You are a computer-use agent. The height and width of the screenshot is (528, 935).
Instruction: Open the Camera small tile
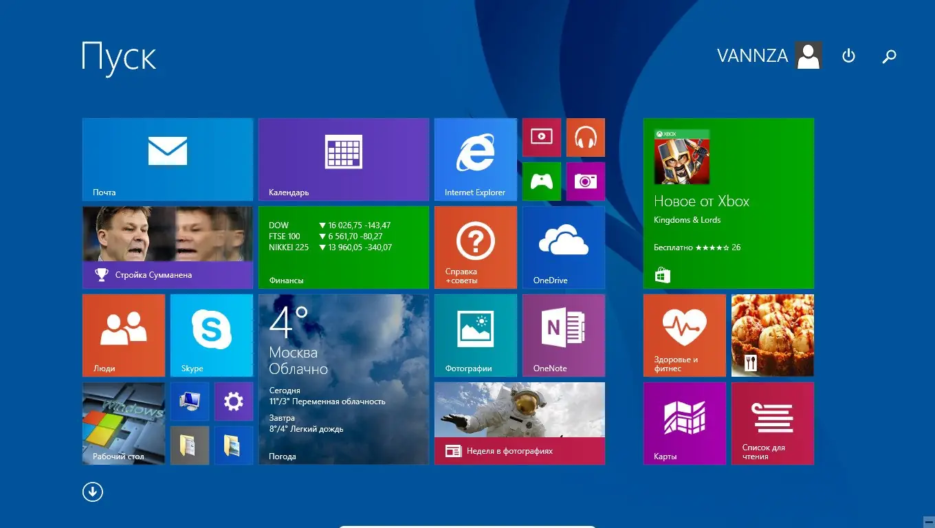pos(585,181)
